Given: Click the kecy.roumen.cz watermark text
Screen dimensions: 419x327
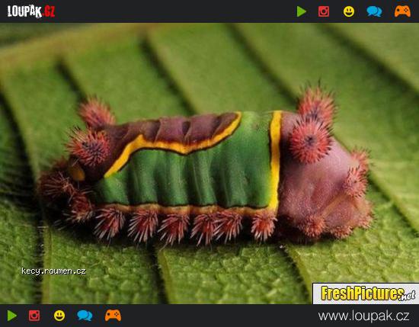Looking at the screenshot, I should [x=53, y=271].
